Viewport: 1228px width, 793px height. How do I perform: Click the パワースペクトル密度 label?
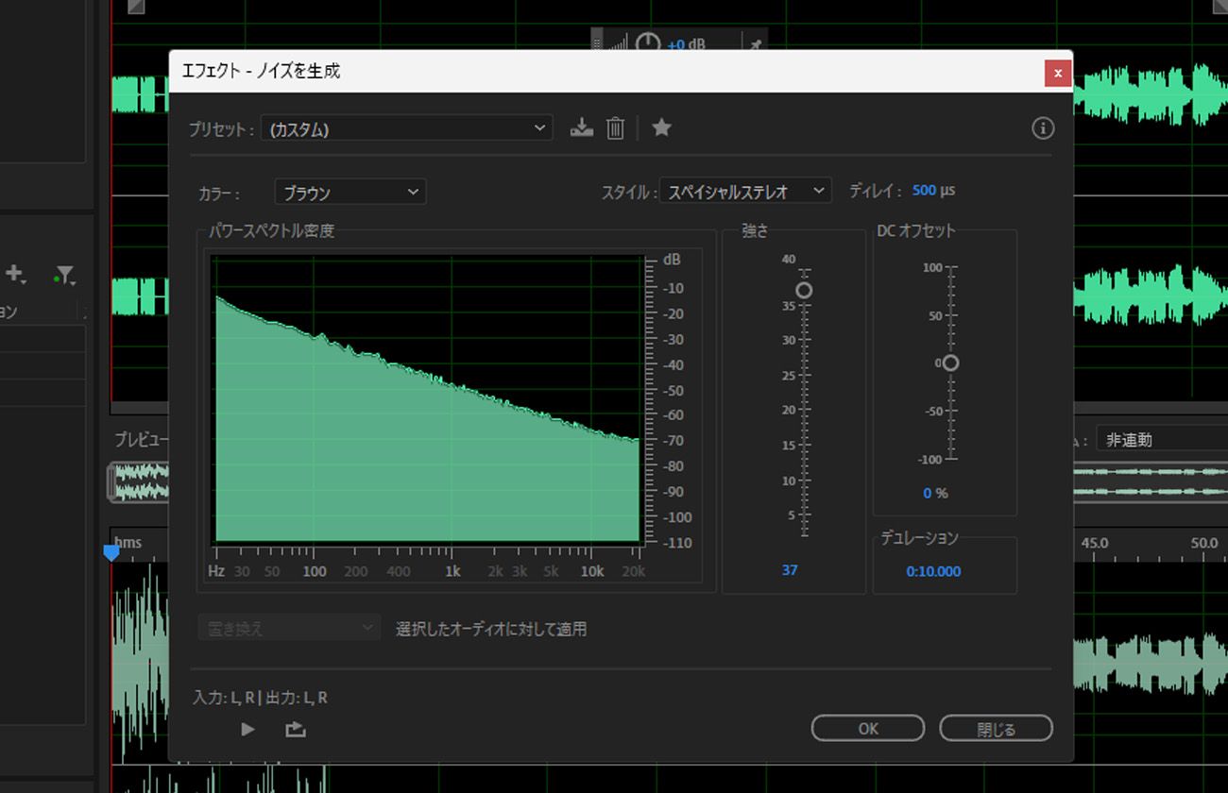coord(271,230)
